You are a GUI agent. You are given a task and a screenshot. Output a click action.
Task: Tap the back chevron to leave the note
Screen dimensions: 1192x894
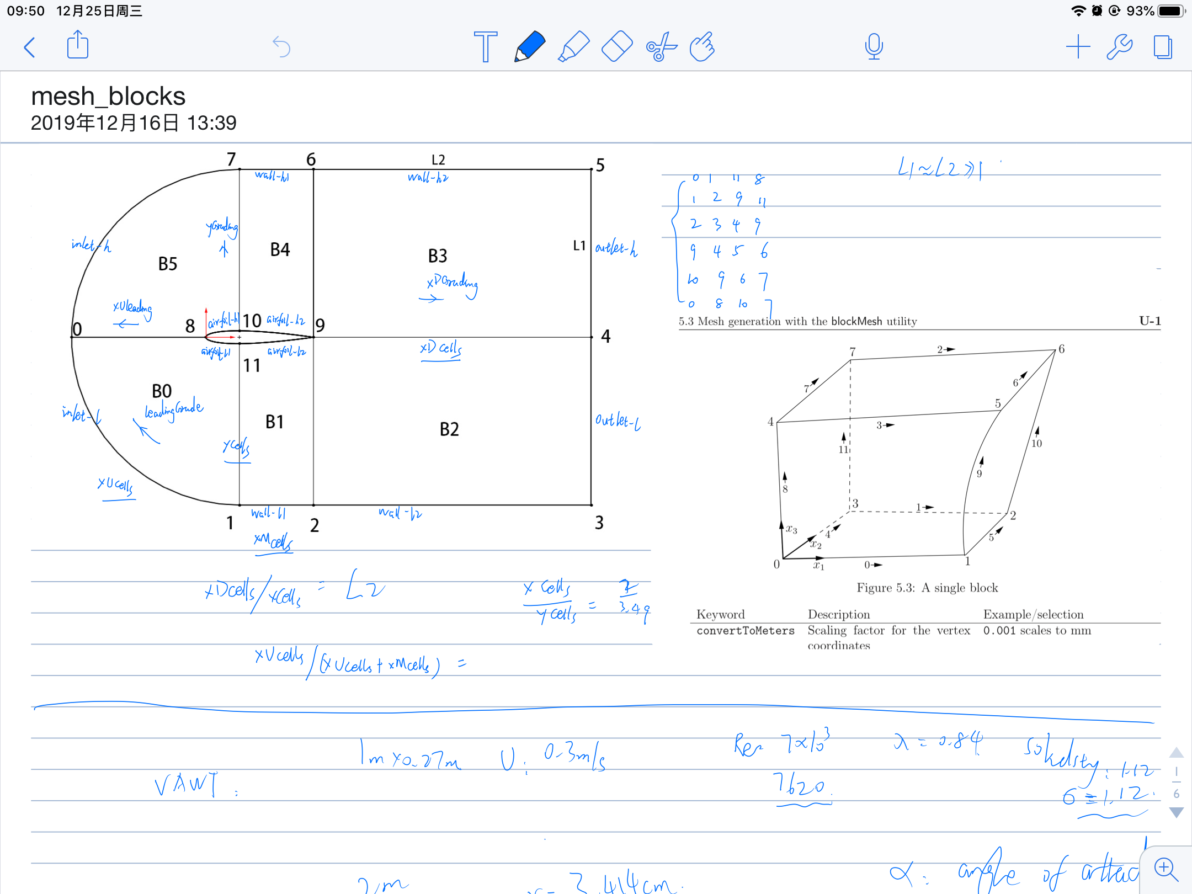coord(30,47)
